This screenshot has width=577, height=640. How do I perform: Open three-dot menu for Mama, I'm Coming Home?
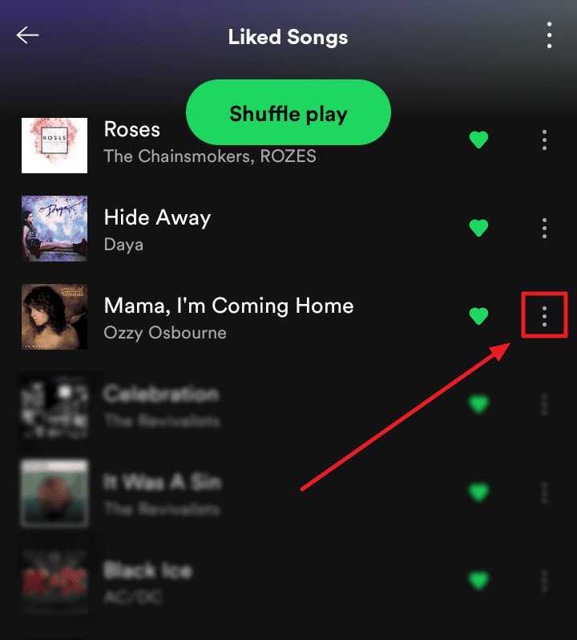(x=544, y=316)
